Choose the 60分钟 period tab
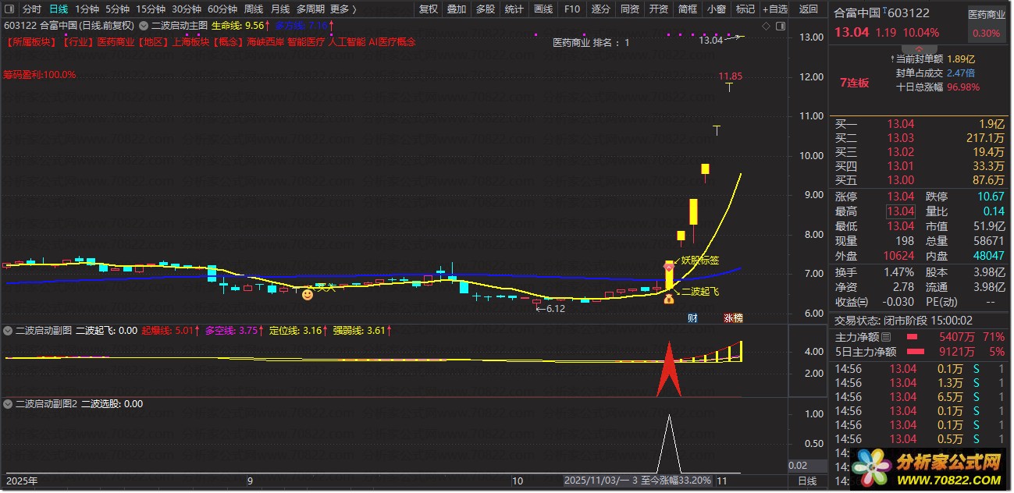1014x493 pixels. (222, 9)
